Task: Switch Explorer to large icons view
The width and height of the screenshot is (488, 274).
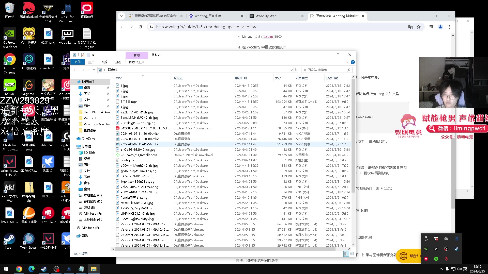Action: coord(352,254)
